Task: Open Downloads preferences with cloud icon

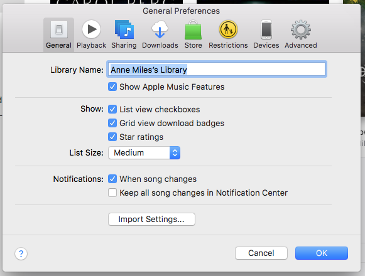Action: coord(160,29)
